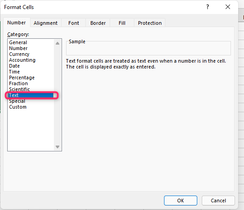The image size is (244, 210).
Task: Switch to the Alignment tab
Action: 45,23
